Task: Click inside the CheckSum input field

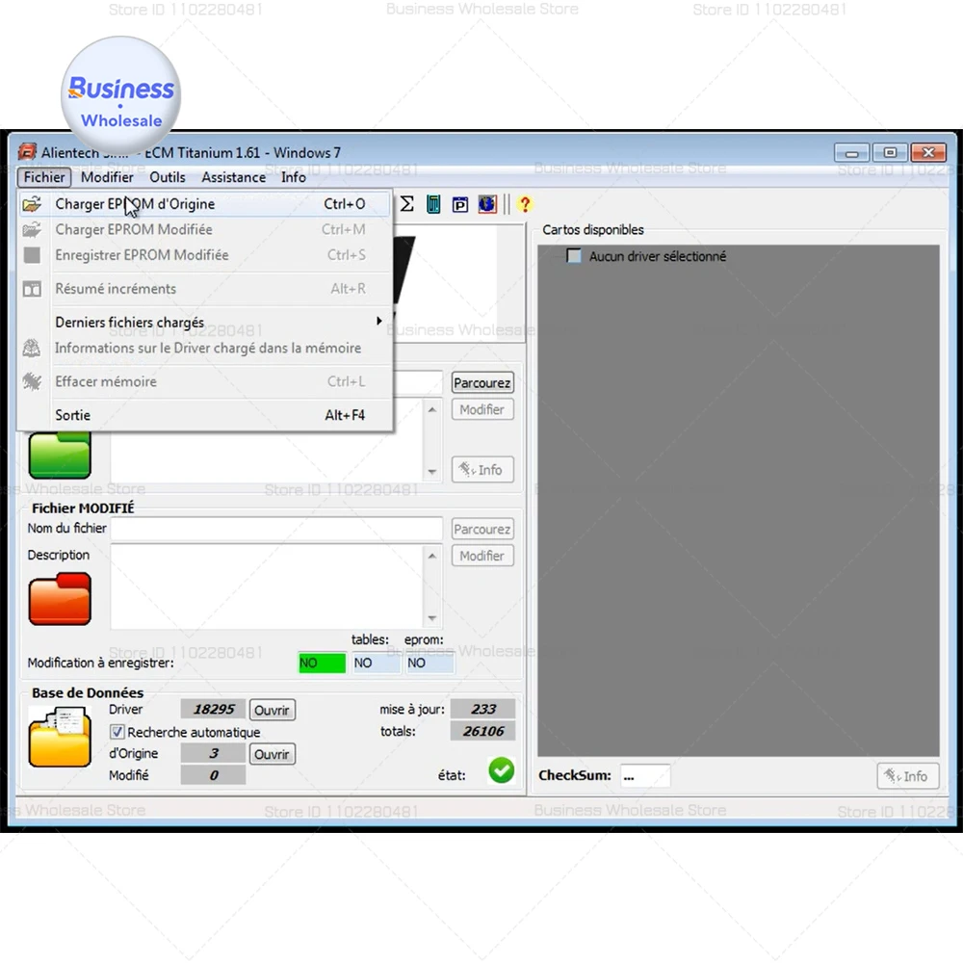Action: pyautogui.click(x=644, y=775)
